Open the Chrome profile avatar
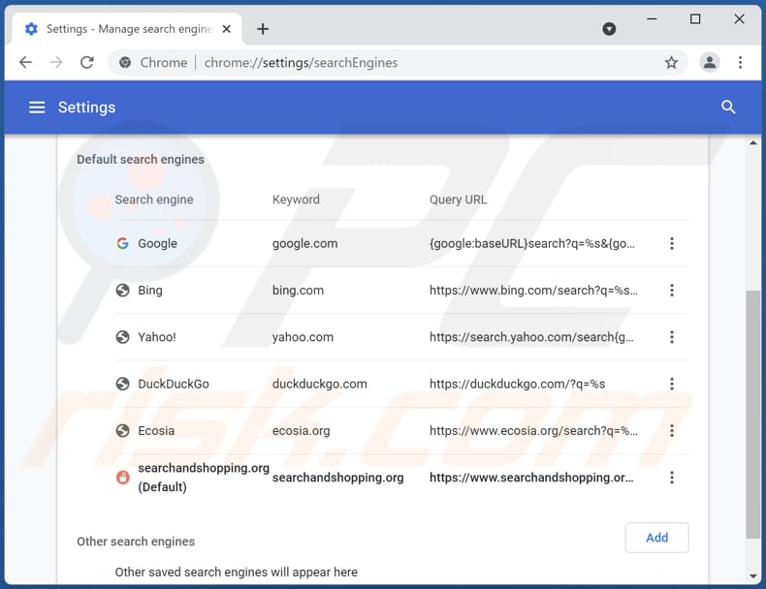The image size is (766, 589). click(710, 62)
